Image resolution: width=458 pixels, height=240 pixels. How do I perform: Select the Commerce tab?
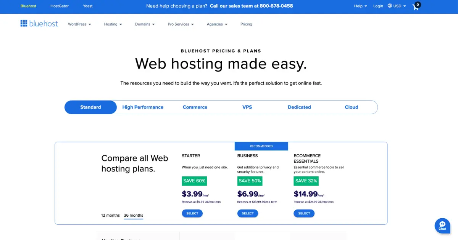pyautogui.click(x=195, y=107)
